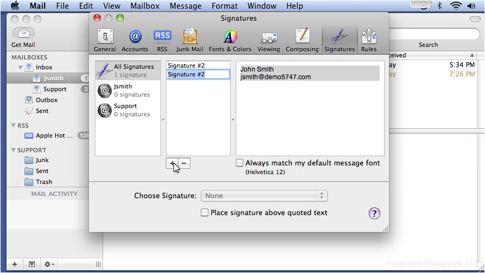Select the Jsmith account in signatures list
The height and width of the screenshot is (273, 485).
click(x=128, y=91)
